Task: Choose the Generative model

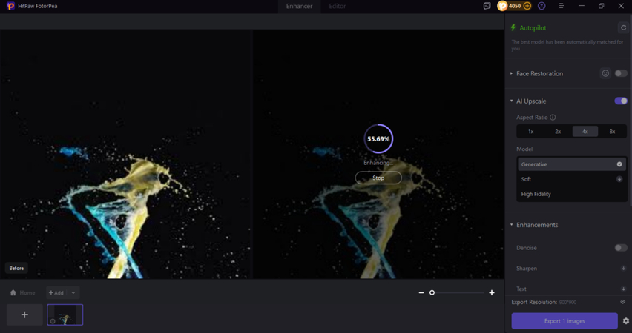Action: click(571, 164)
